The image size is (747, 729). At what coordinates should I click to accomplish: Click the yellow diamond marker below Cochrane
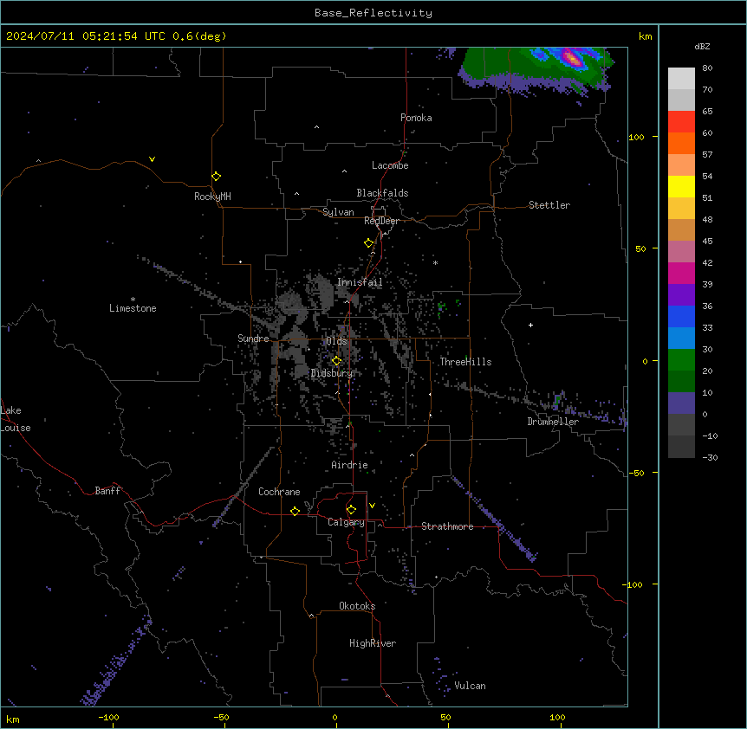pyautogui.click(x=295, y=511)
